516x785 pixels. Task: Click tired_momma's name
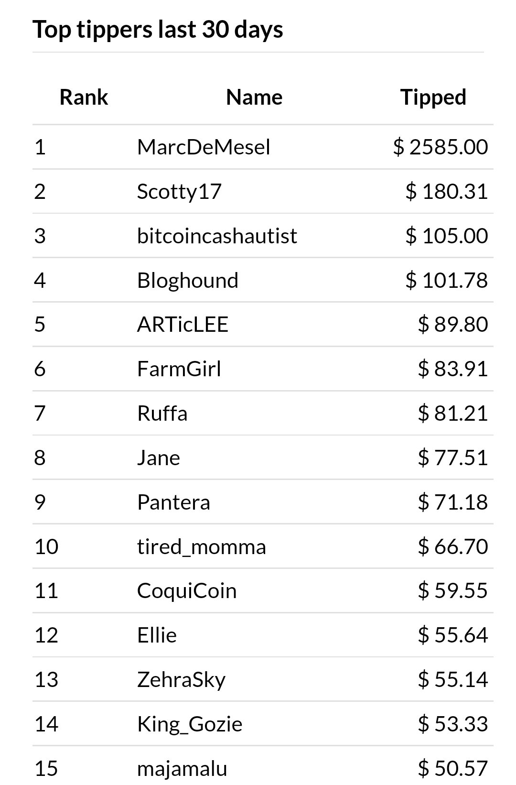pyautogui.click(x=201, y=547)
